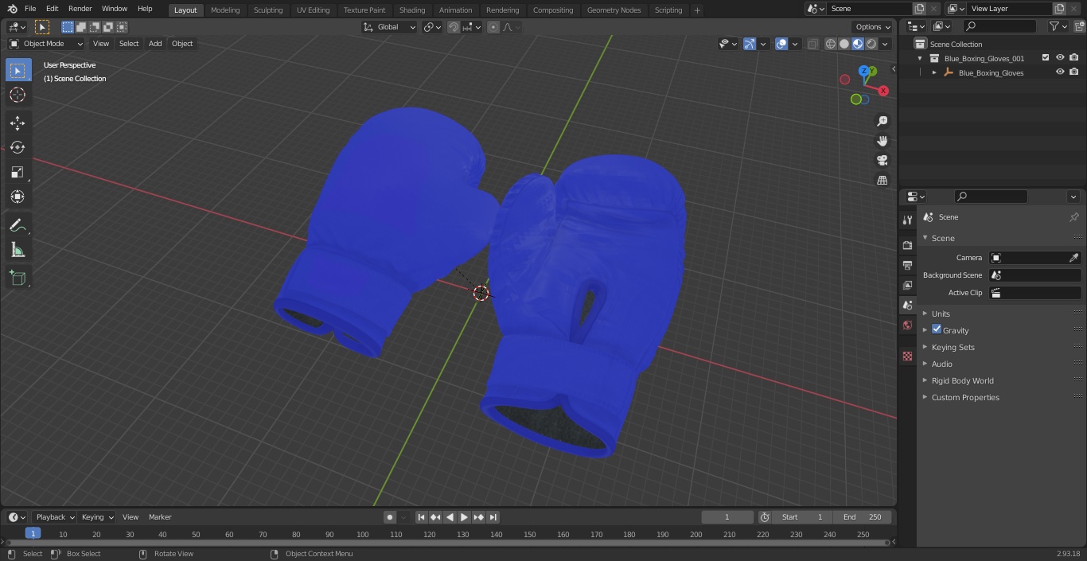The width and height of the screenshot is (1087, 561).
Task: Expand the Custom Properties panel
Action: (x=965, y=397)
